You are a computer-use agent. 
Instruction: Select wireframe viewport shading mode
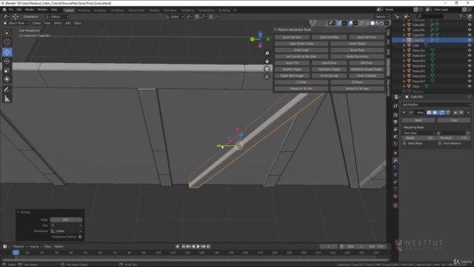pyautogui.click(x=367, y=23)
